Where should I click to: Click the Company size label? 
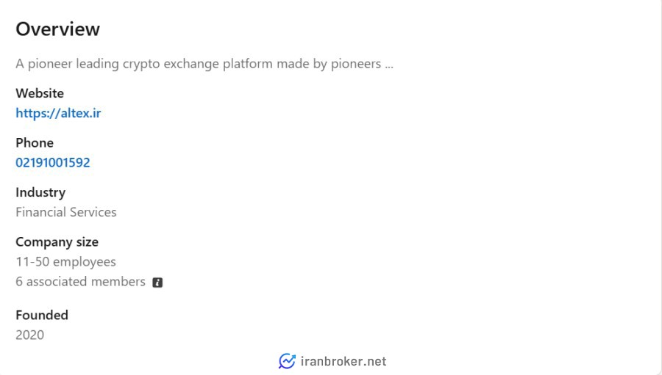57,241
